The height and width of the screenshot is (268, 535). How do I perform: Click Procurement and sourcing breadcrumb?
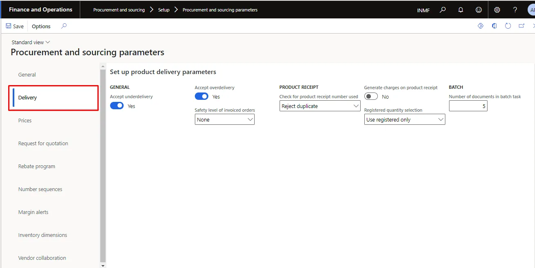(x=119, y=10)
